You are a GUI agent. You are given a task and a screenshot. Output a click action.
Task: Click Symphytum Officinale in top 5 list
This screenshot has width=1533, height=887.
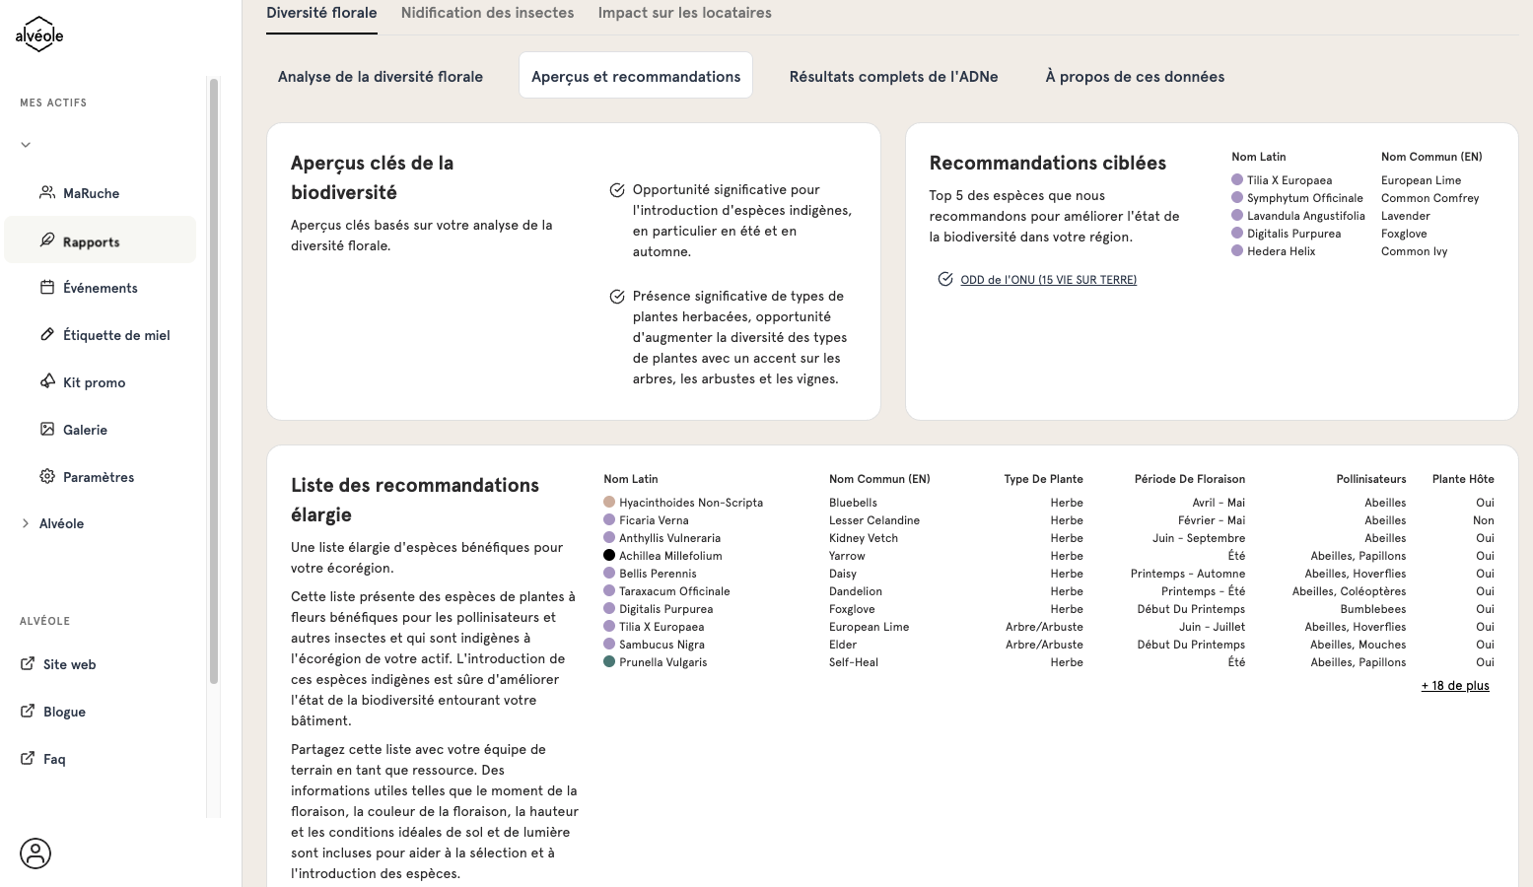1305,198
